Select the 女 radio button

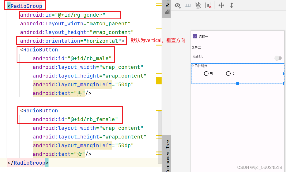coord(228,74)
